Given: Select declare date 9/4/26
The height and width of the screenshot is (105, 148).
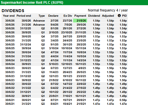Looking at the screenshot, I should (54, 25).
